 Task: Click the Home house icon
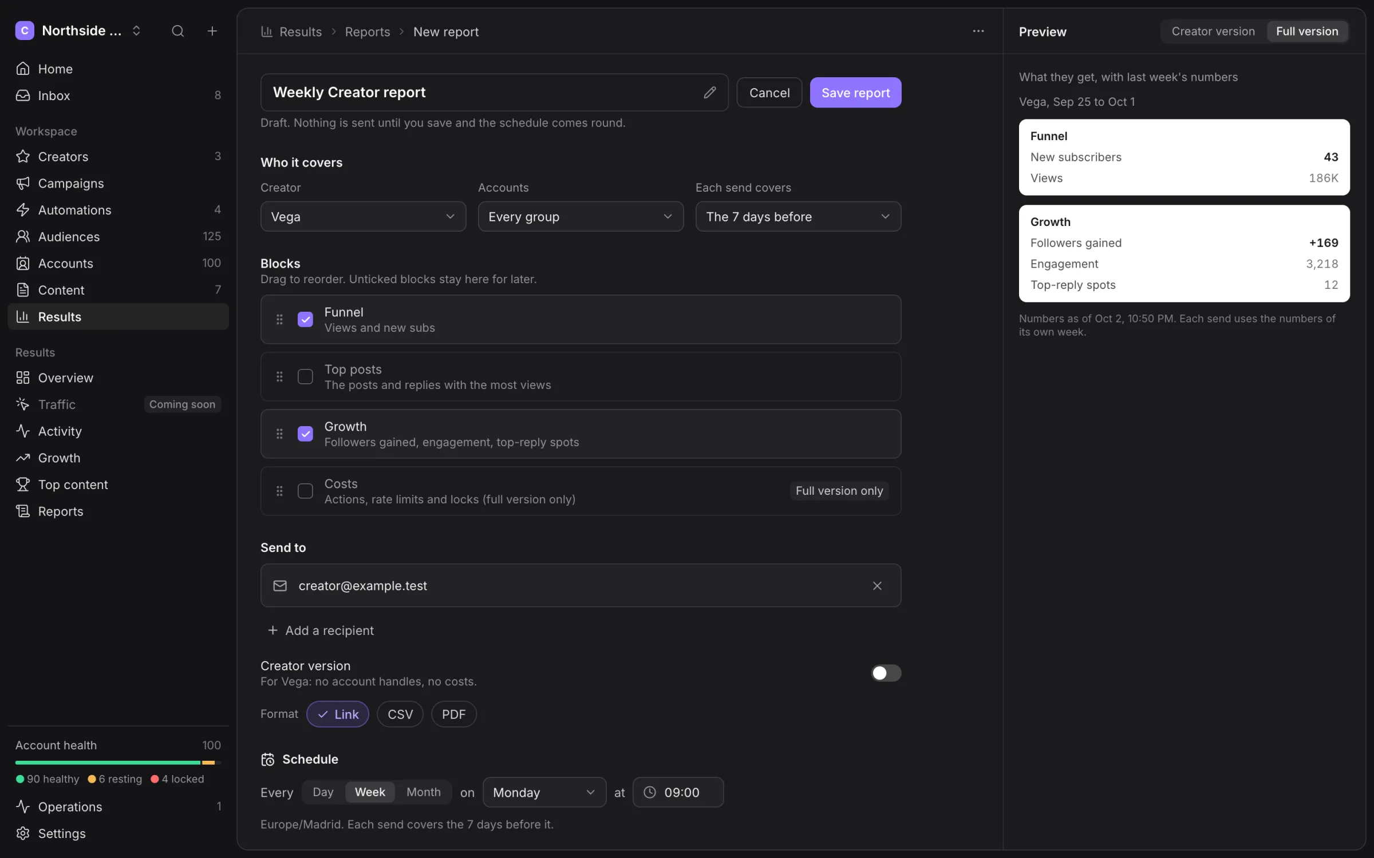(x=23, y=69)
